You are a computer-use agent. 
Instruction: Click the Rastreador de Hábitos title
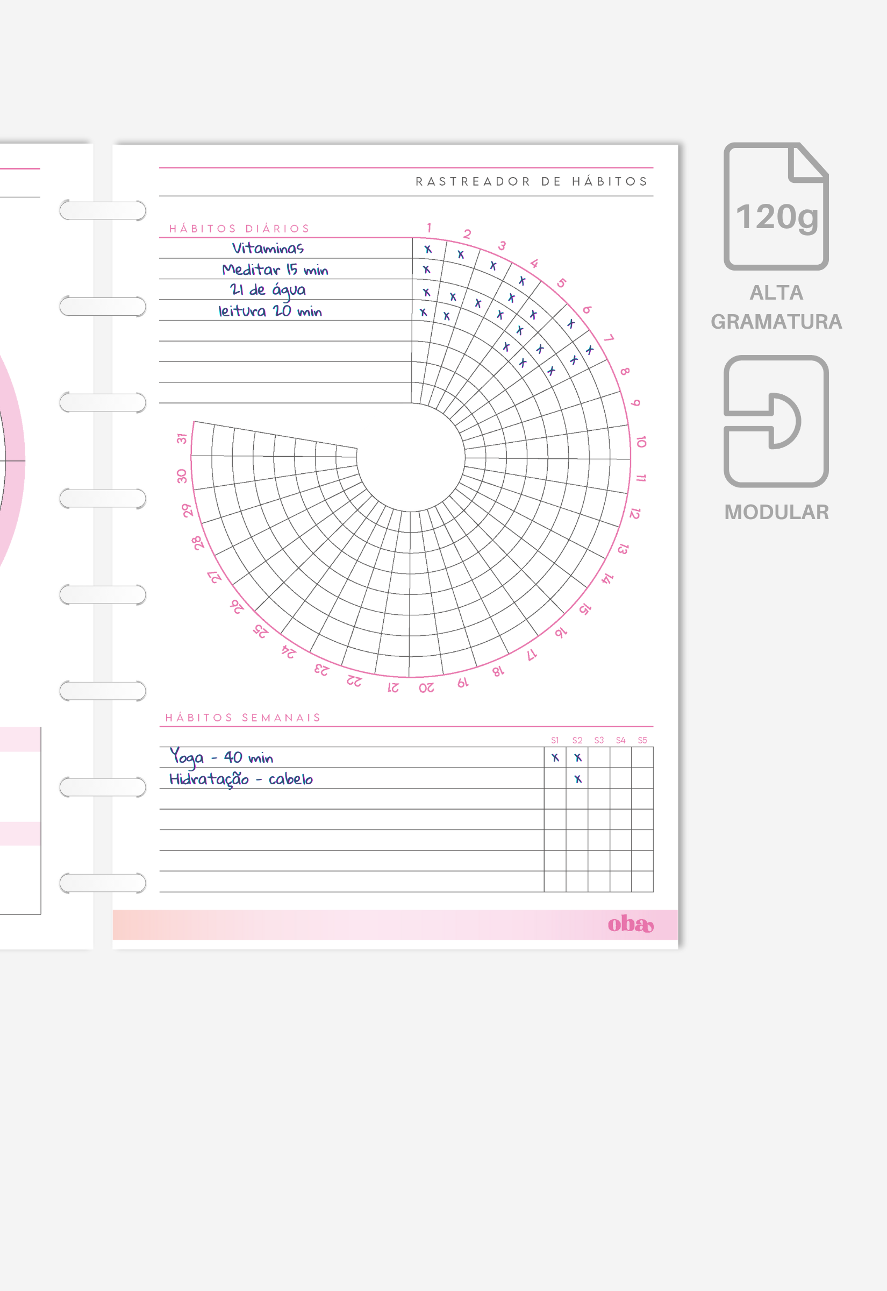(532, 181)
